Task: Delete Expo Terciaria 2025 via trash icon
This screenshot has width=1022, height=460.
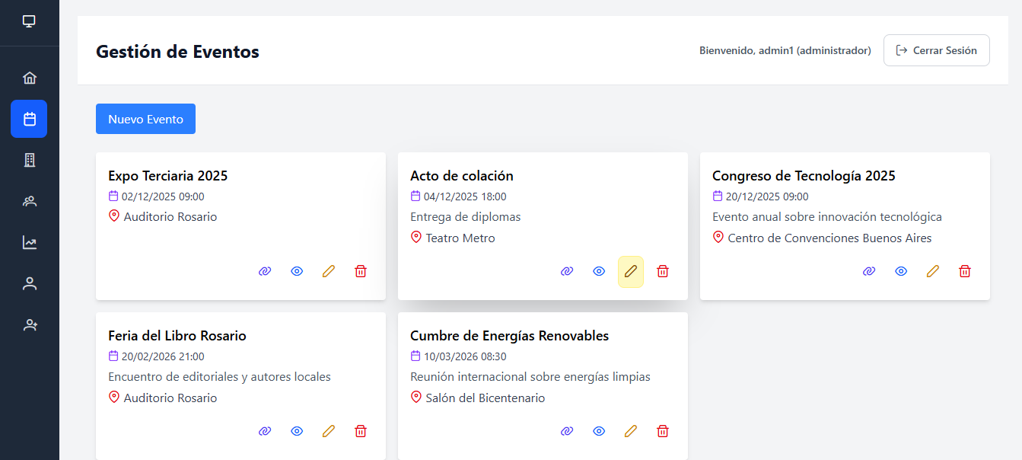Action: [x=361, y=270]
